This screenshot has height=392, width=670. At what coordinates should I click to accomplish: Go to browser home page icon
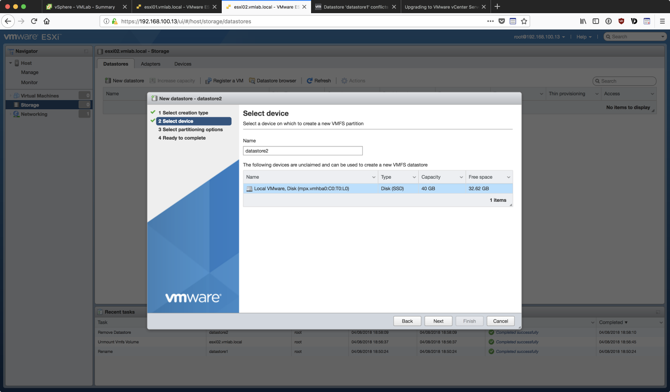pyautogui.click(x=47, y=21)
